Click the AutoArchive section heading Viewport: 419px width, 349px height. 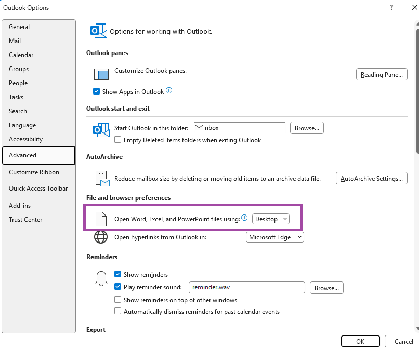point(104,157)
